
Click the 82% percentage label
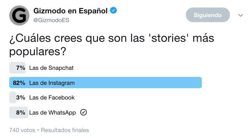(x=19, y=83)
